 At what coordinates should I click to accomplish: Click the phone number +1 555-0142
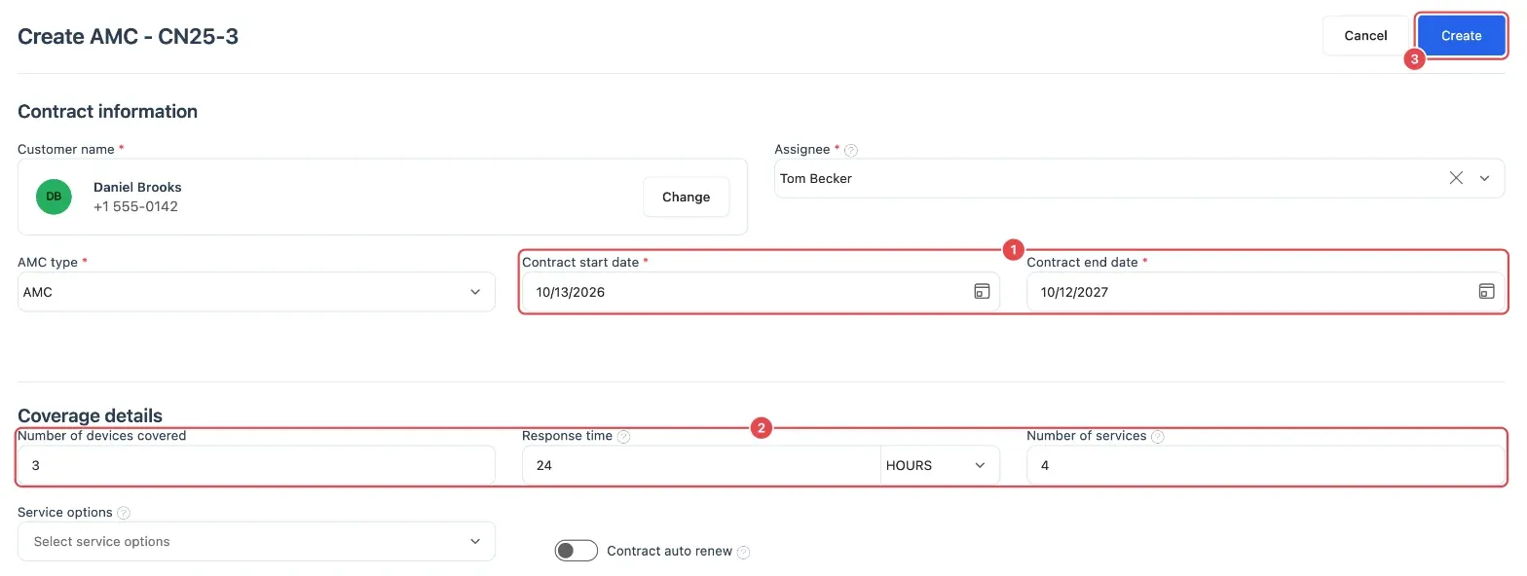(x=135, y=206)
